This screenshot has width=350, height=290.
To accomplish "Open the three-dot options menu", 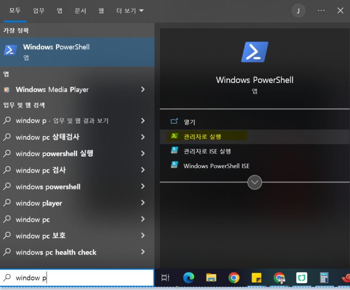I will tap(321, 10).
